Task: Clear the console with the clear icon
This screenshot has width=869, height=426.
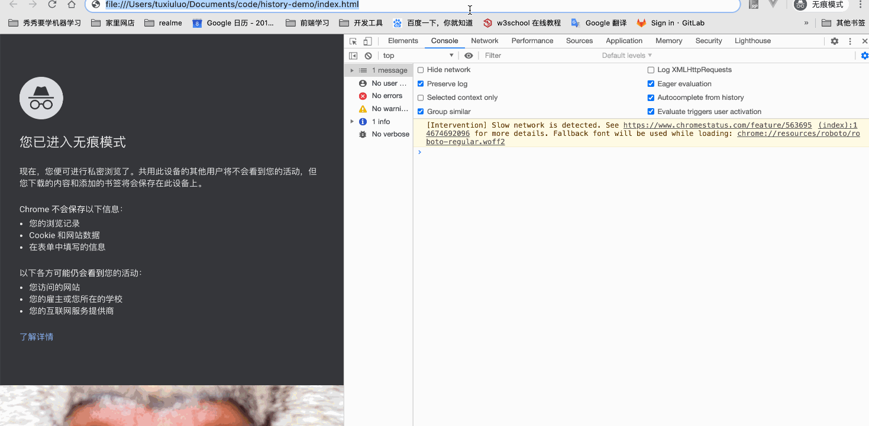Action: (x=369, y=55)
